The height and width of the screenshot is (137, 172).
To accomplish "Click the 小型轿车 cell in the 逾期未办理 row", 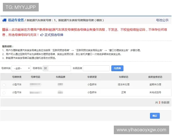I will tap(92, 84).
